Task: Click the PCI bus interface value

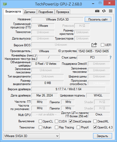Action: pyautogui.click(x=93, y=57)
